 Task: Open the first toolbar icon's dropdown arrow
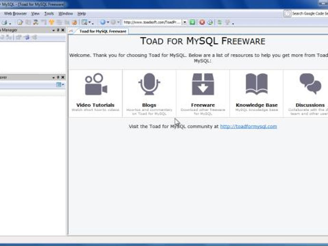(x=10, y=23)
